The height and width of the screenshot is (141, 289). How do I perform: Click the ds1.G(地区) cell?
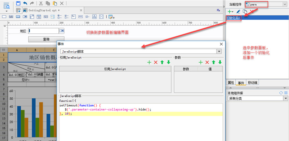[x=17, y=74]
